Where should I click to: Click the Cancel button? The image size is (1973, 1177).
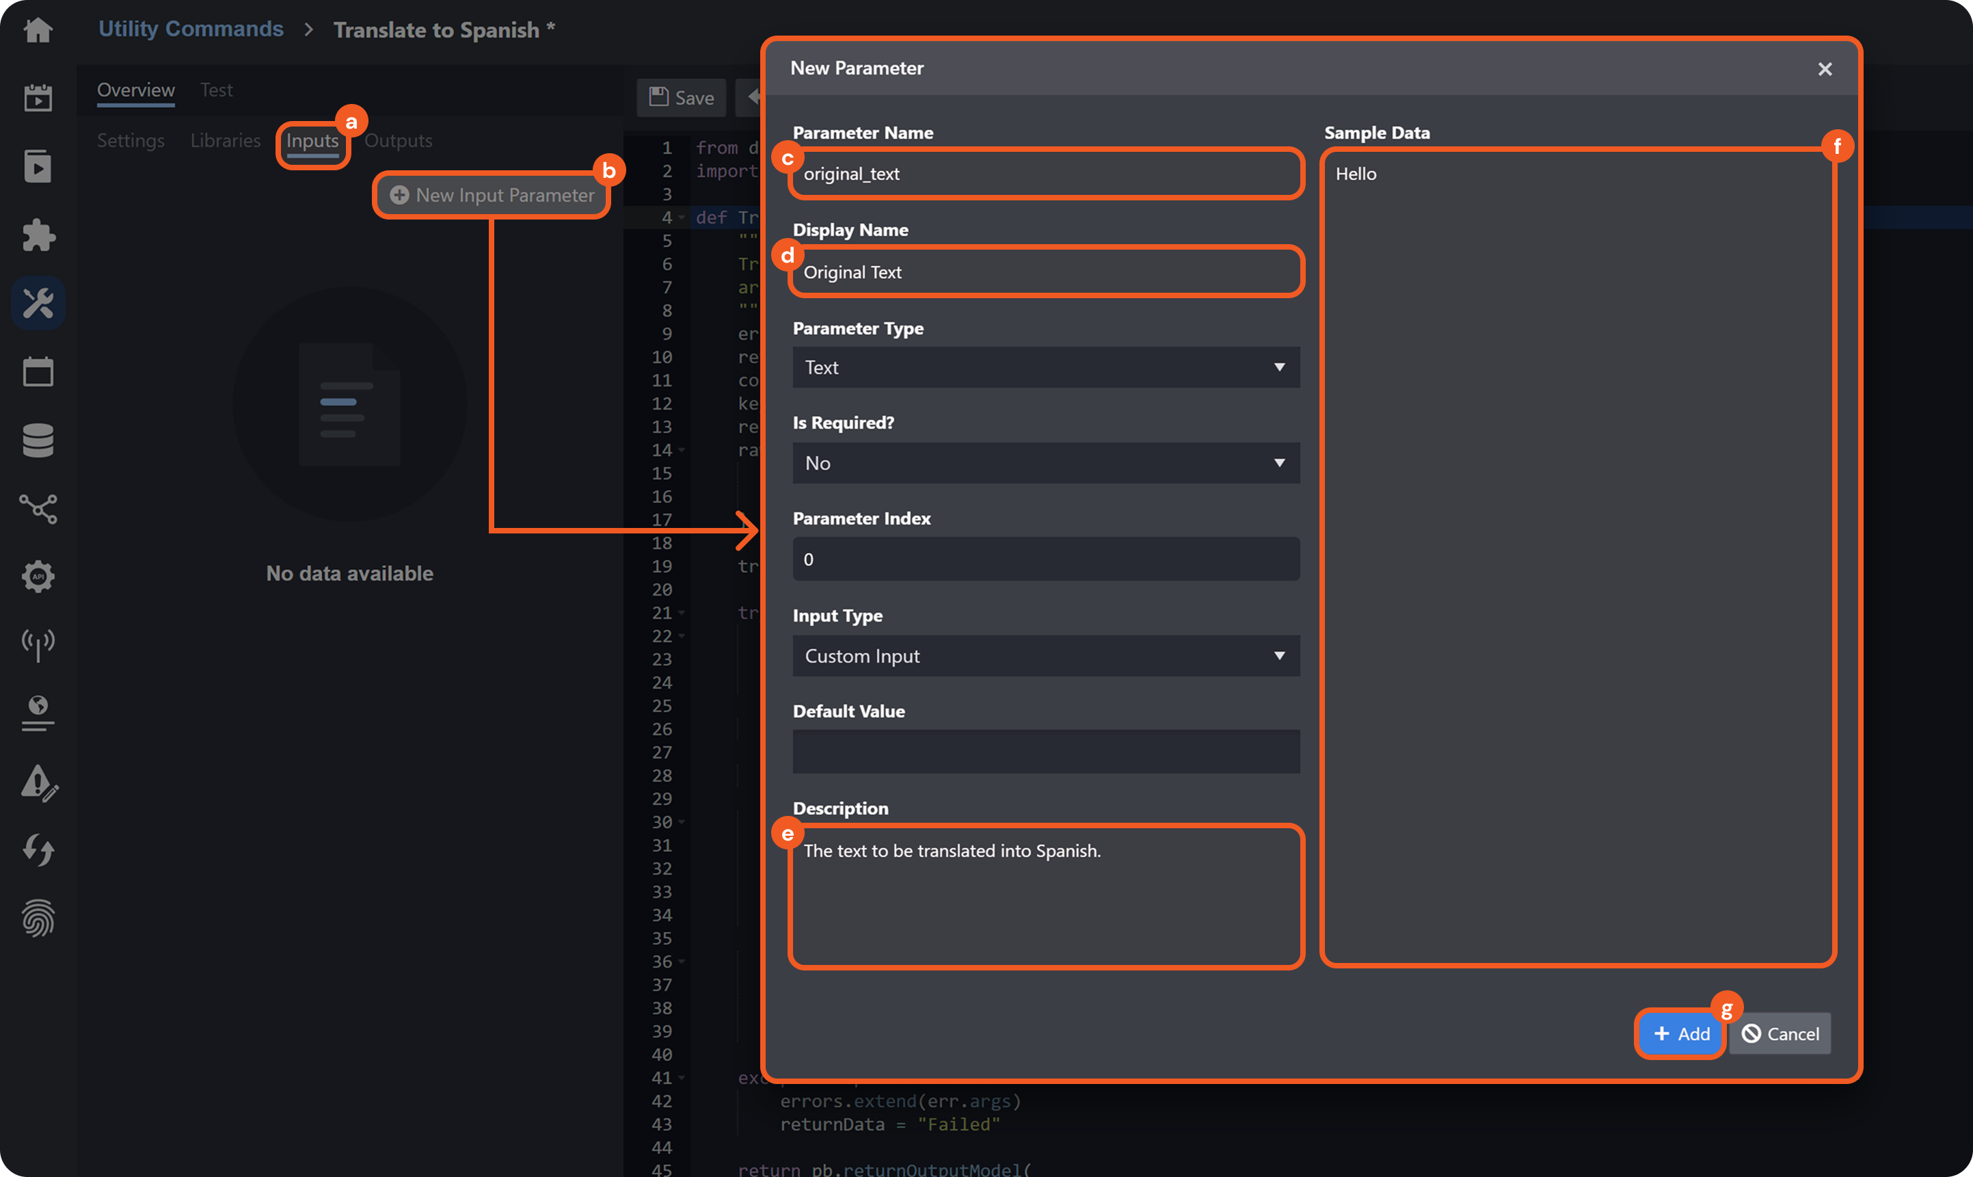coord(1780,1033)
